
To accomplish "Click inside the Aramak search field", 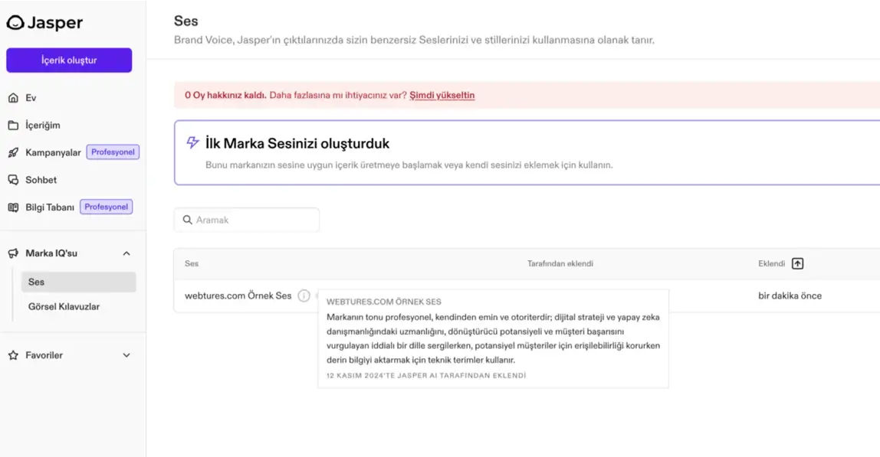I will tap(245, 220).
